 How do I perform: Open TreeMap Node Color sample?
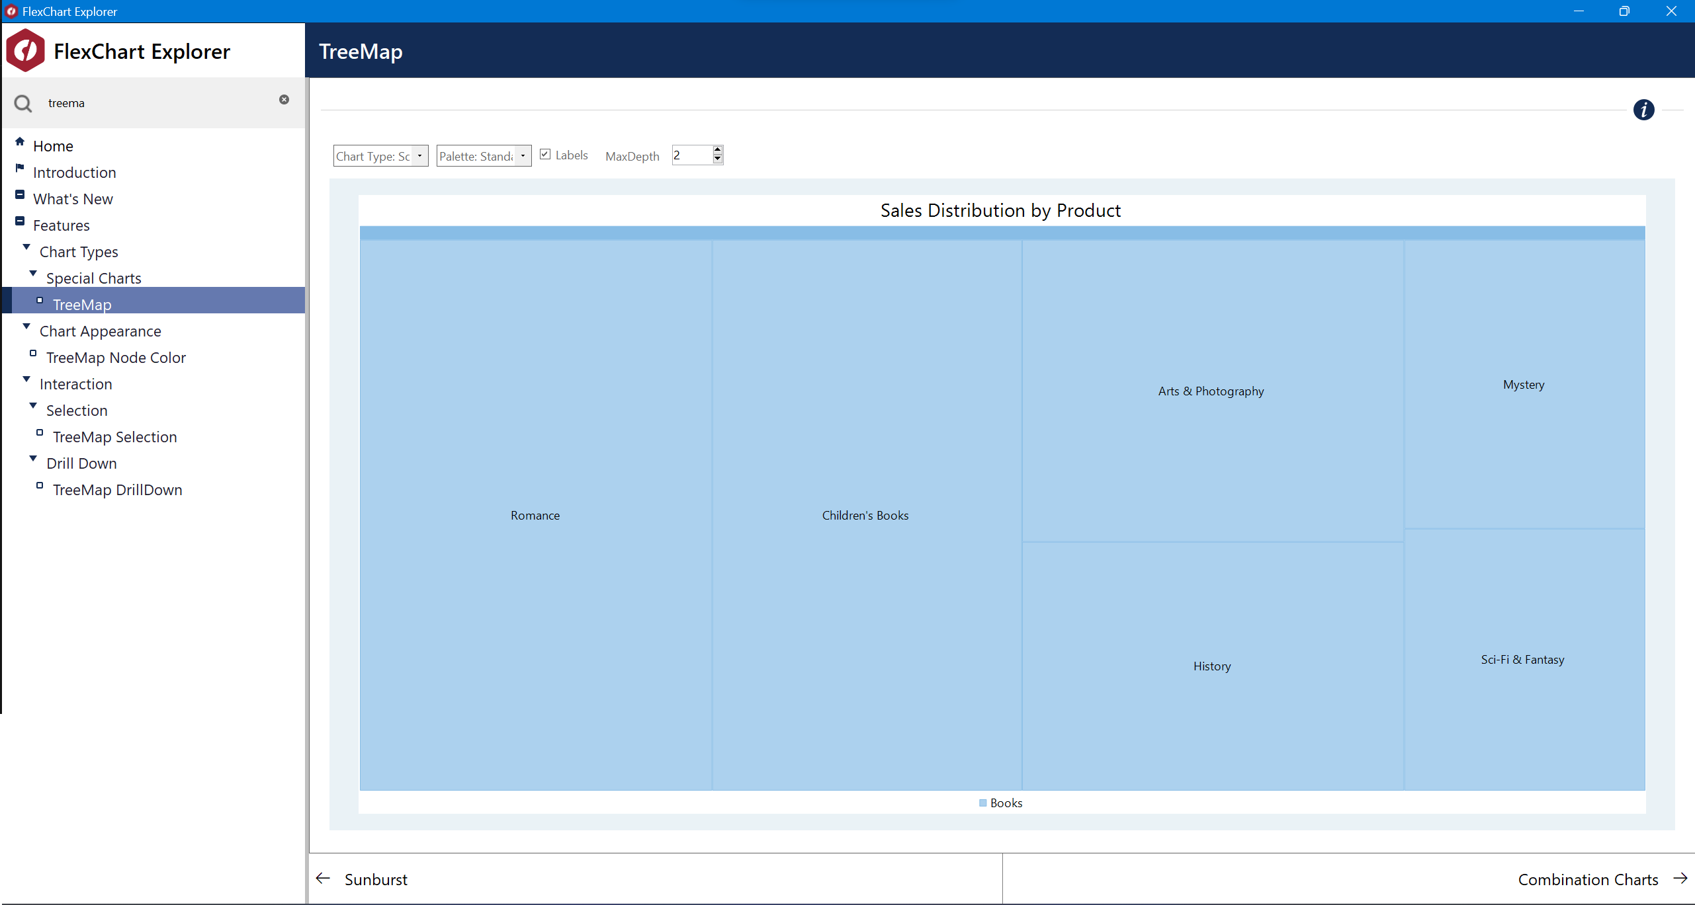point(116,358)
